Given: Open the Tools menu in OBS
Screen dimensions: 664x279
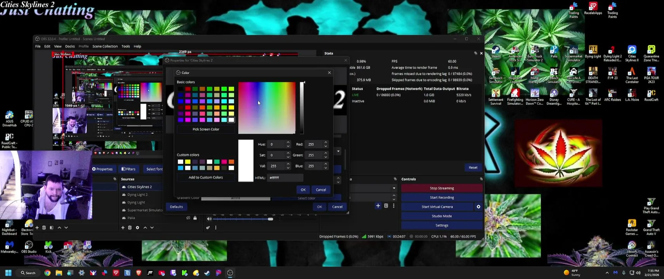Looking at the screenshot, I should [x=126, y=46].
